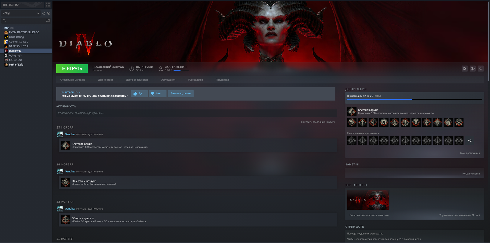Show the +2 more locked achievements
Image resolution: width=490 pixels, height=243 pixels.
[x=470, y=140]
